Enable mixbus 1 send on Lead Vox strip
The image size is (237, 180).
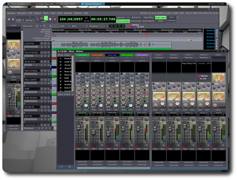85,90
